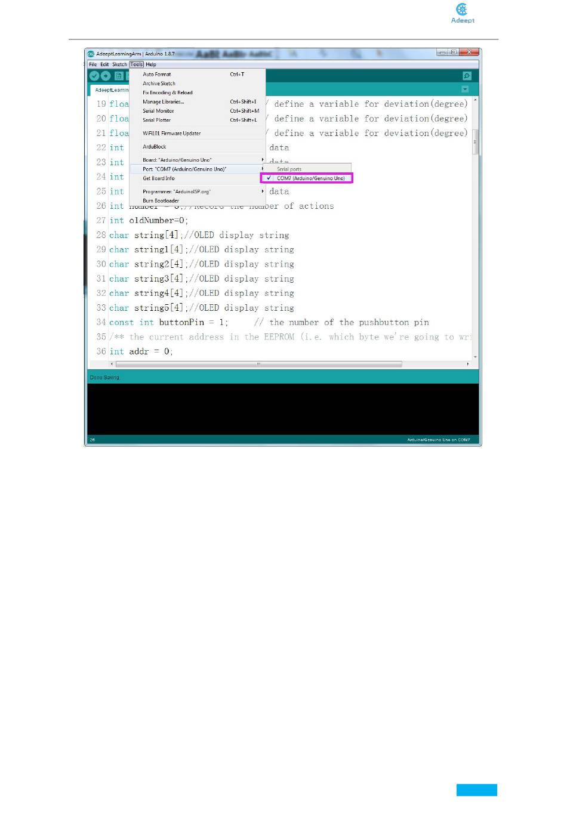Click the horizontal scrollbar right arrow
Image resolution: width=567 pixels, height=822 pixels.
pyautogui.click(x=468, y=364)
